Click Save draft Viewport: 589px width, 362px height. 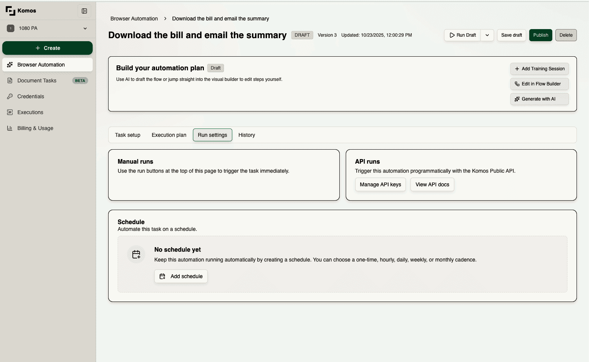(x=511, y=35)
